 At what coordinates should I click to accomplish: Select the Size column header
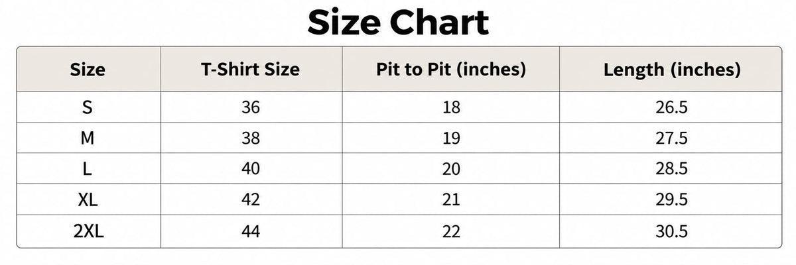click(x=88, y=70)
